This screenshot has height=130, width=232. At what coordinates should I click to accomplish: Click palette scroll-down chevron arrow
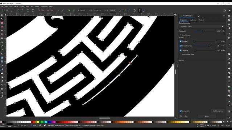228,122
